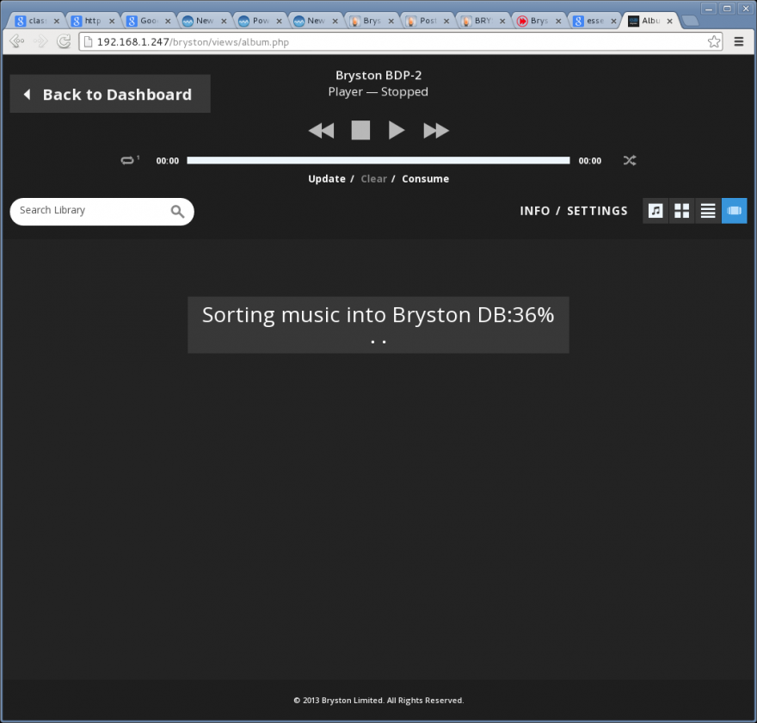This screenshot has width=757, height=723.
Task: Click the search magnifier icon
Action: [178, 211]
